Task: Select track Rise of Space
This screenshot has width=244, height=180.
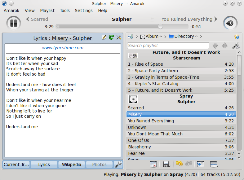Action: [x=181, y=64]
